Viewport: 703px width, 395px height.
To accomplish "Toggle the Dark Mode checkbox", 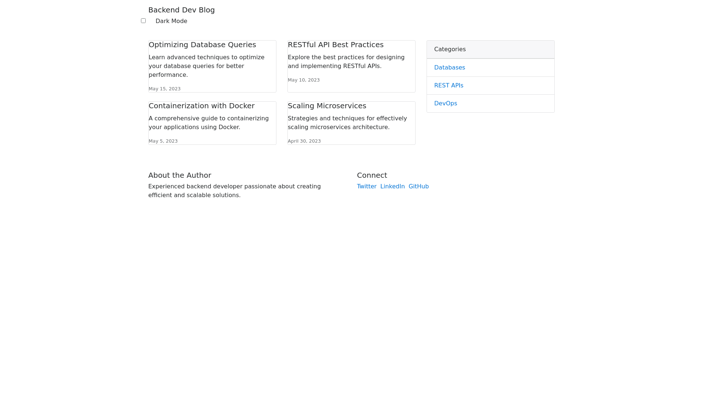I will click(143, 21).
